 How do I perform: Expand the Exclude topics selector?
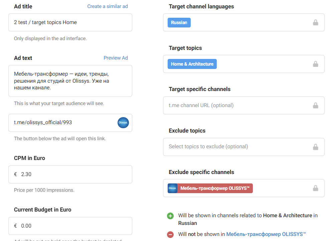[x=234, y=147]
